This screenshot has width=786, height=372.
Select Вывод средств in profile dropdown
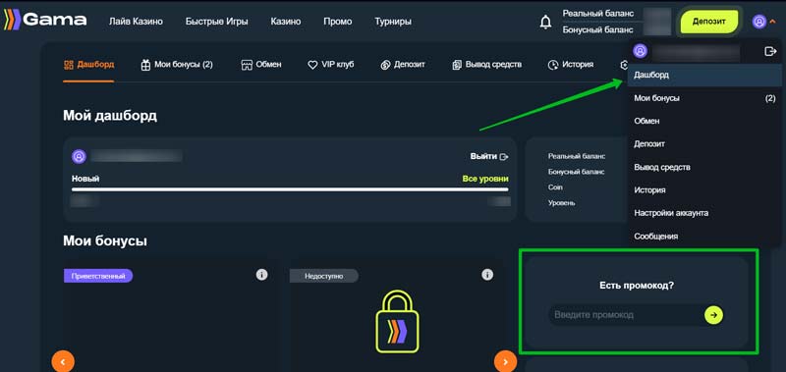pos(704,167)
